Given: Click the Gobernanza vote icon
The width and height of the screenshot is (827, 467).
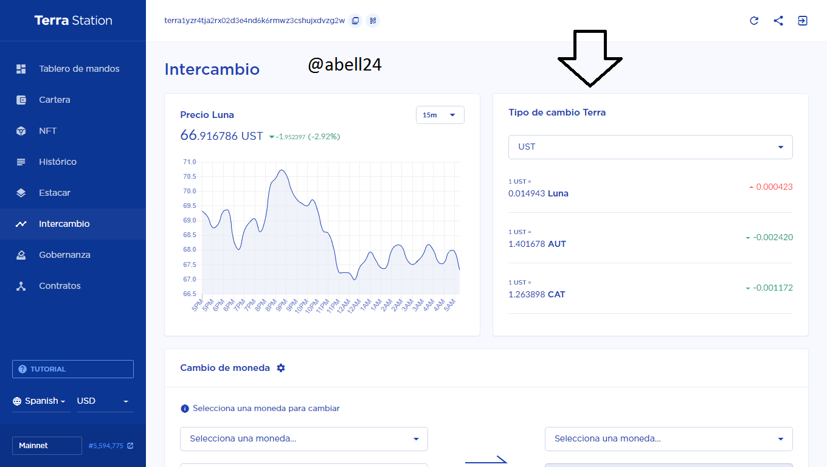Looking at the screenshot, I should coord(21,255).
